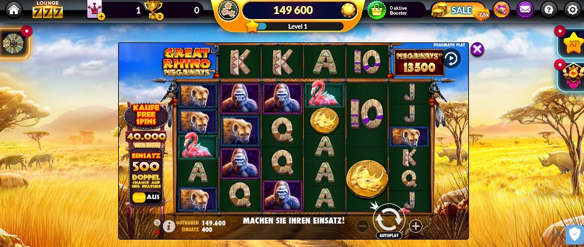The image size is (584, 247).
Task: Close the slot game with purple X
Action: click(477, 49)
